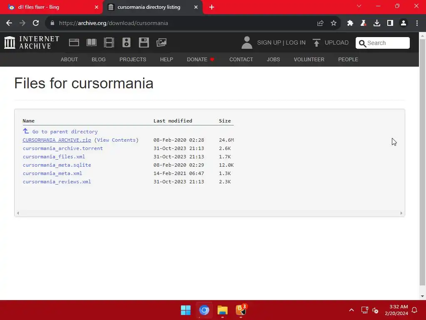Open the images icon in Archive header

point(161,42)
